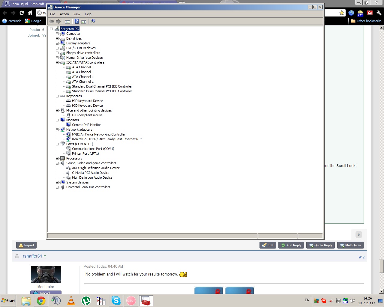
Task: Open Chrome's wrench settings menu
Action: pos(379,13)
